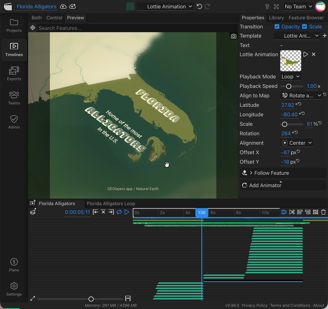The width and height of the screenshot is (328, 309).
Task: Remove the Lottie animation with the X
Action: coord(314,54)
